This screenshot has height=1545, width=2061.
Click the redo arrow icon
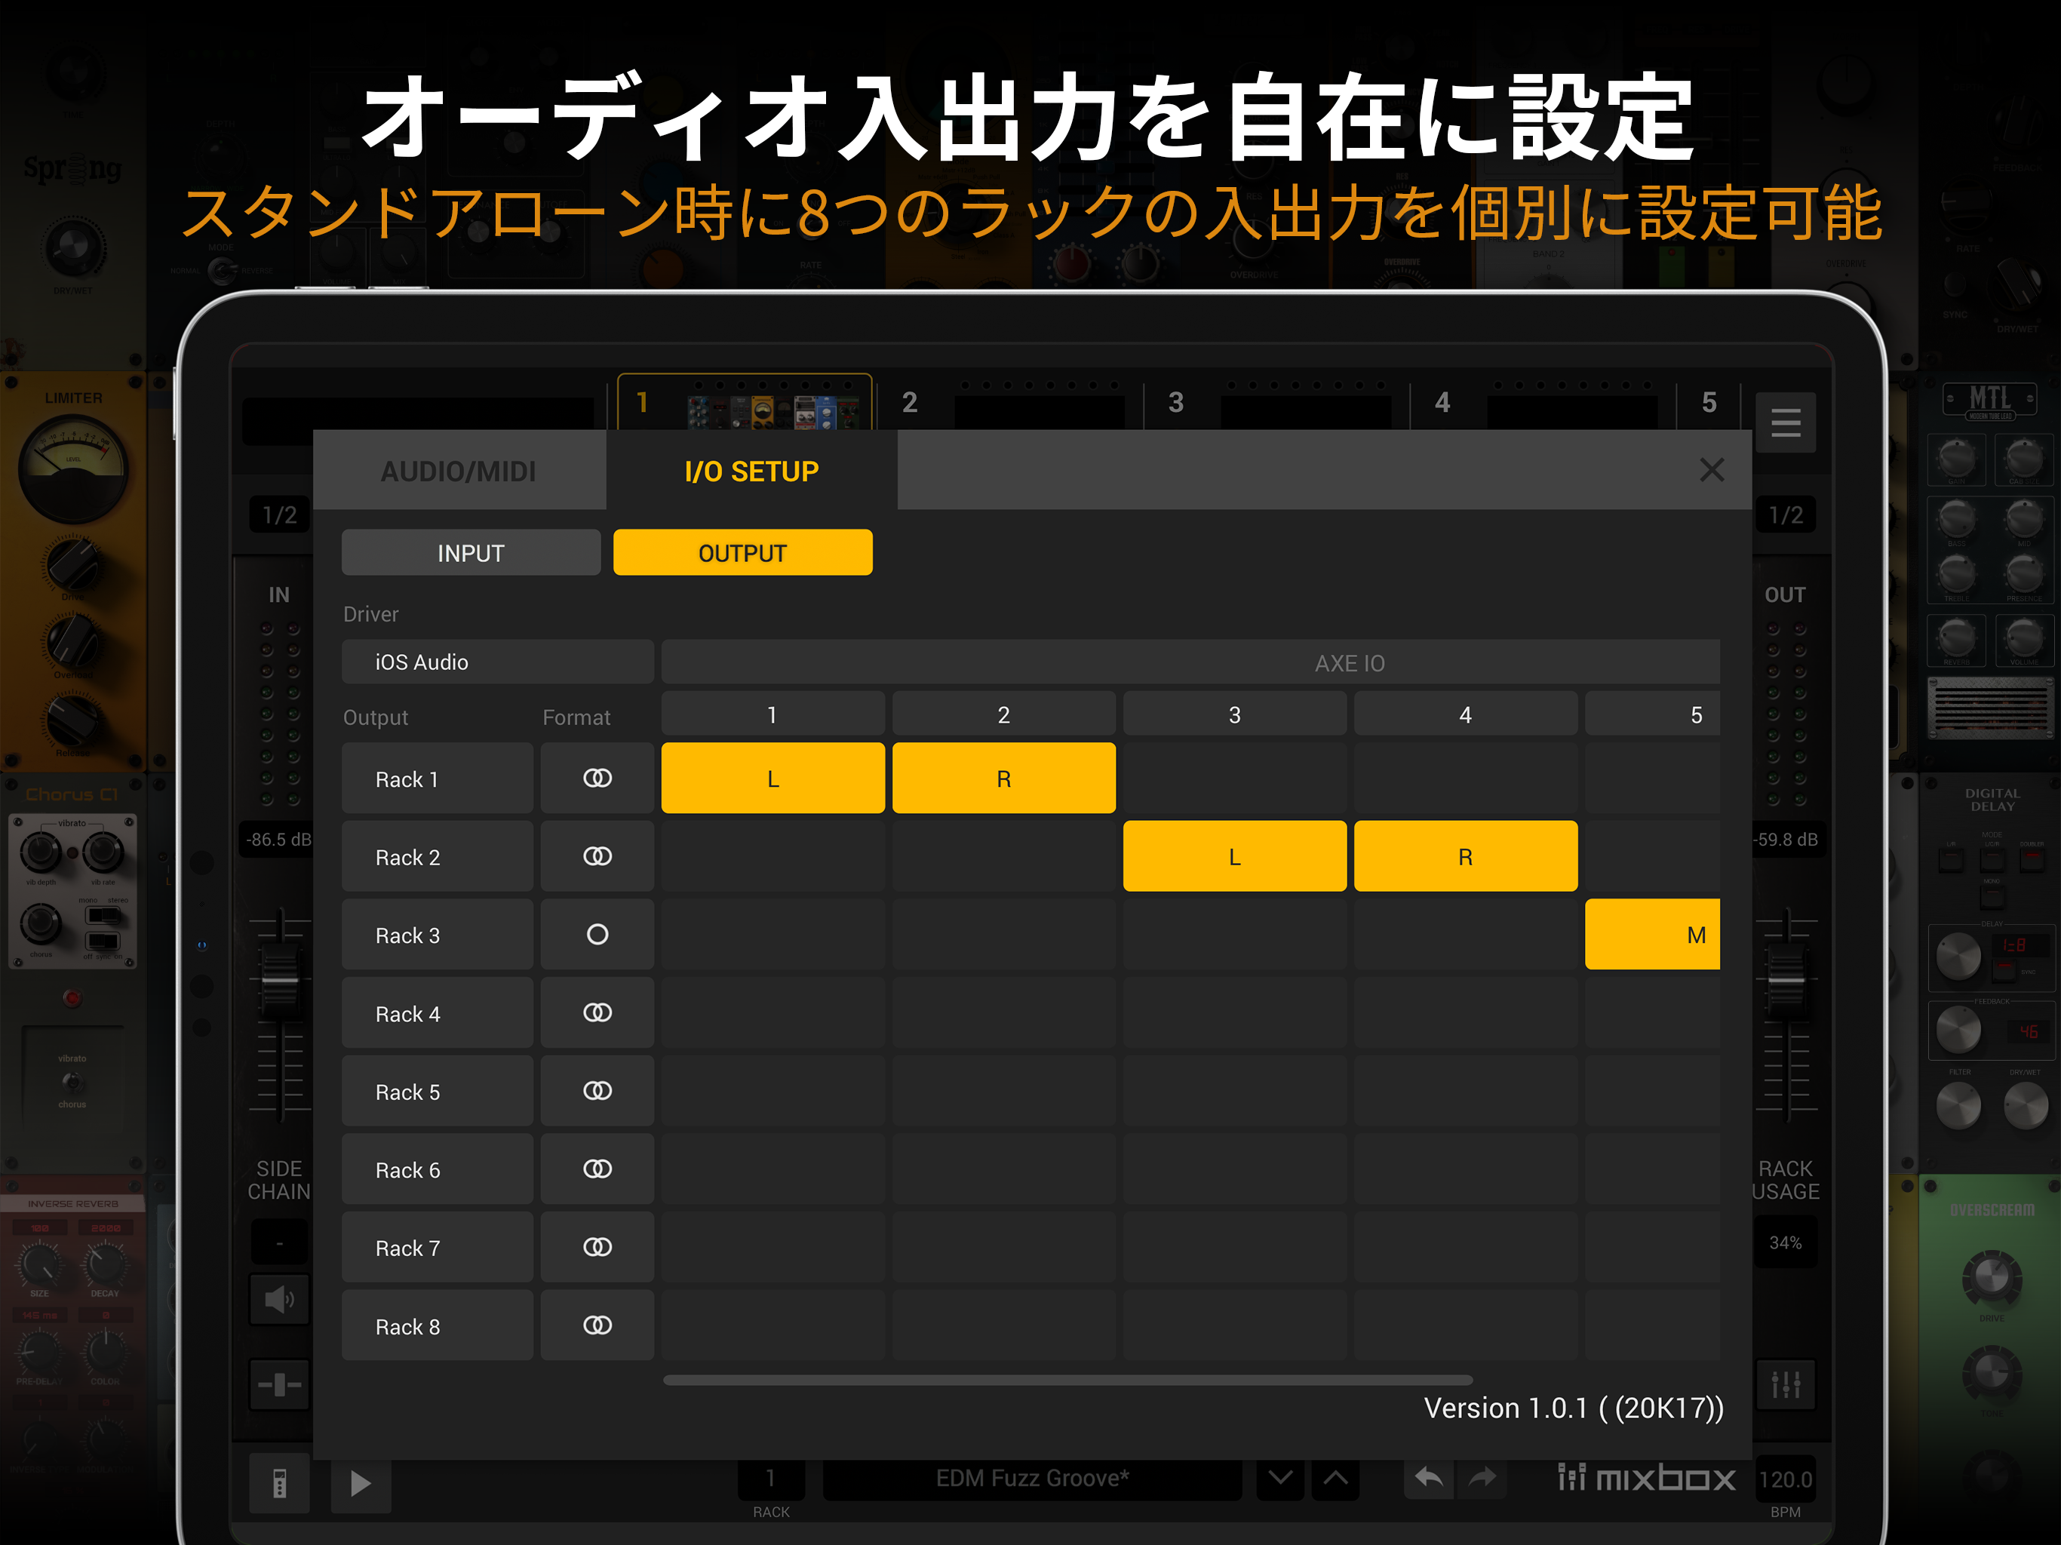pyautogui.click(x=1482, y=1478)
